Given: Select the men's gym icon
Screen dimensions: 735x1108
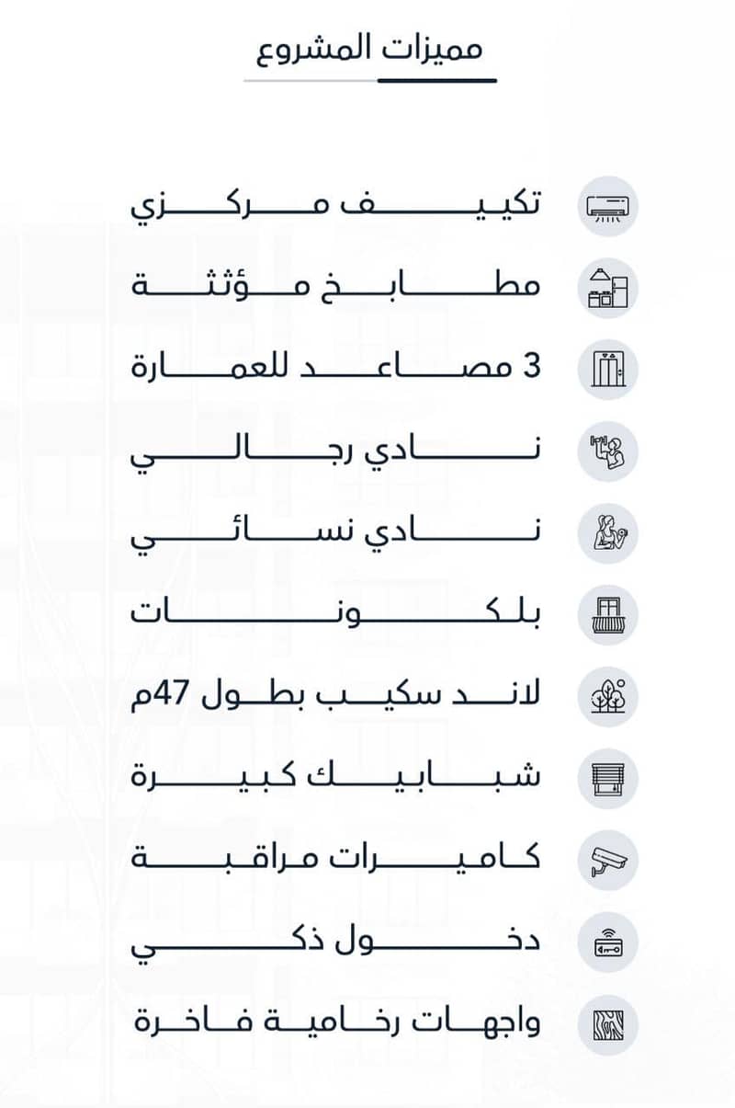Looking at the screenshot, I should [x=608, y=452].
